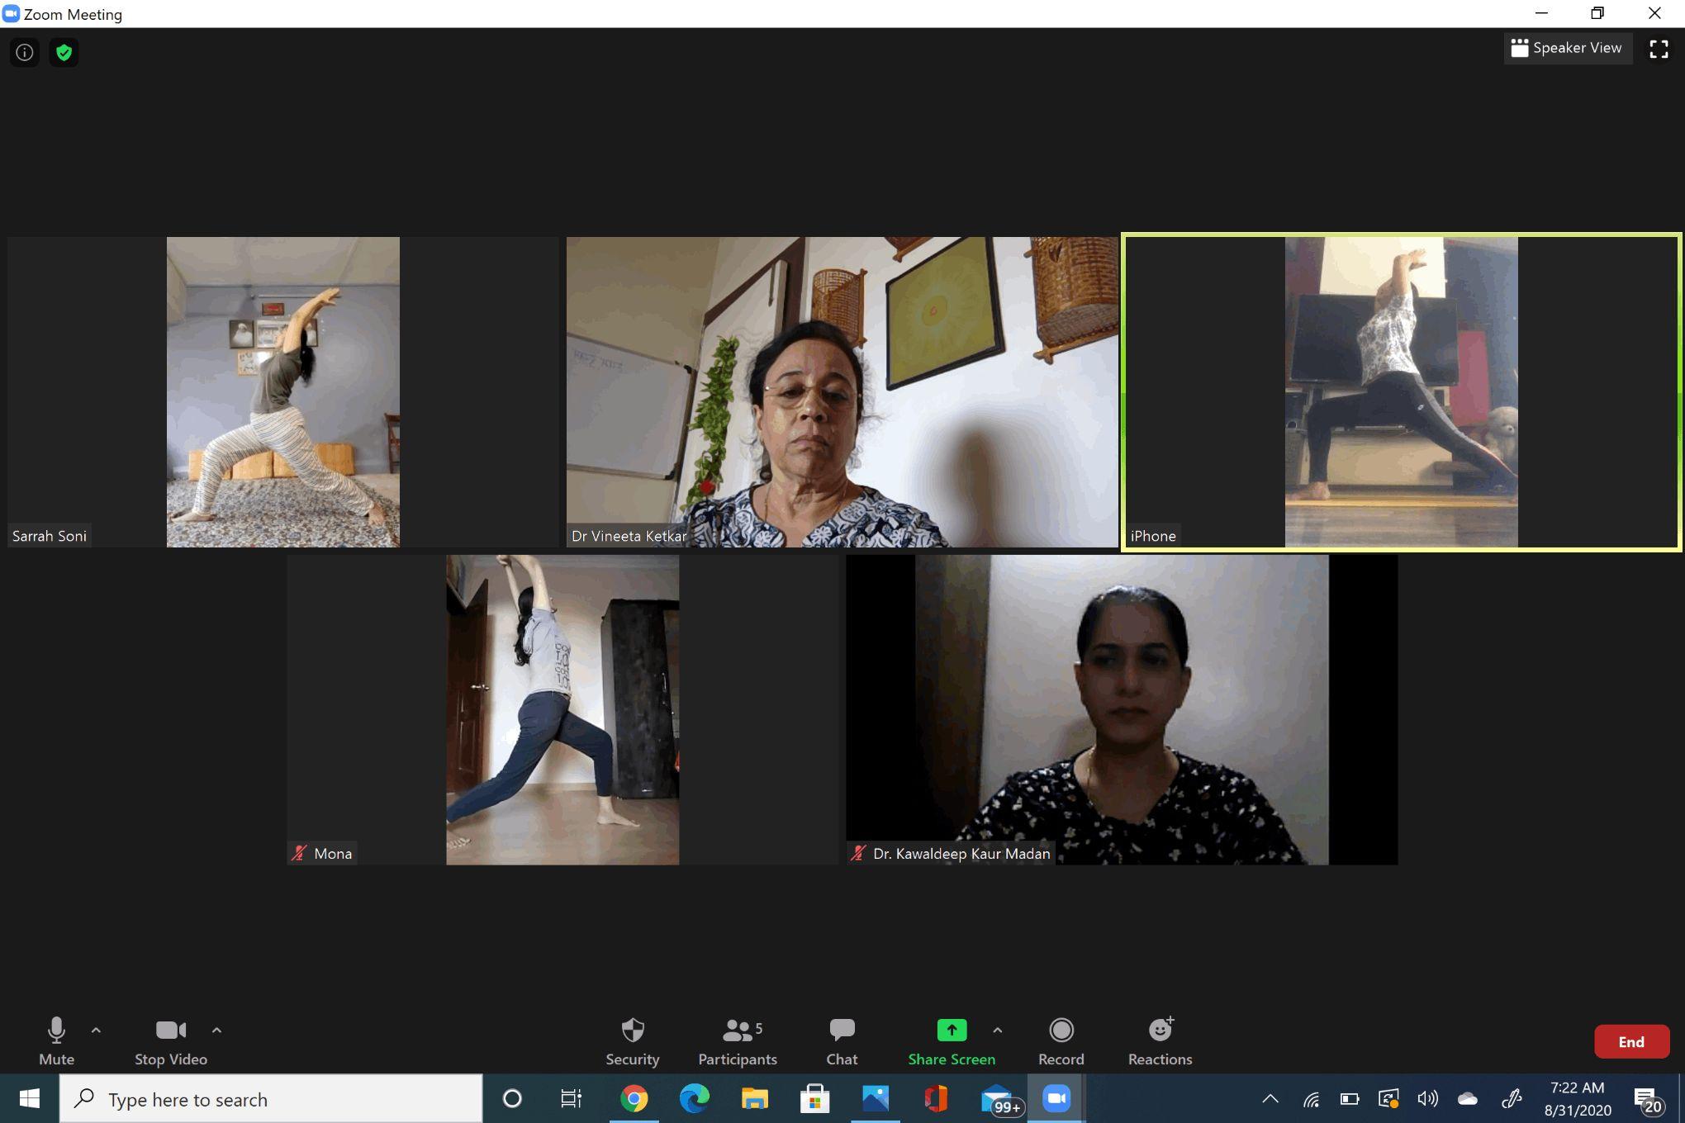This screenshot has height=1123, width=1685.
Task: Open the Participants panel
Action: click(x=737, y=1040)
